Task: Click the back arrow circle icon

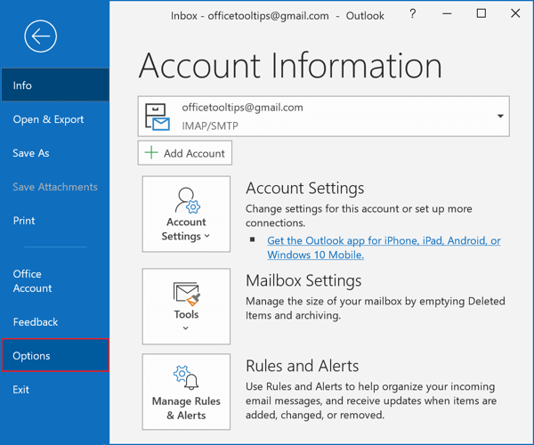Action: click(41, 36)
